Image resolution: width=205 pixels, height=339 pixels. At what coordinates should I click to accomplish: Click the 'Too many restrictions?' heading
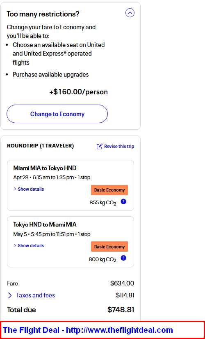point(43,14)
